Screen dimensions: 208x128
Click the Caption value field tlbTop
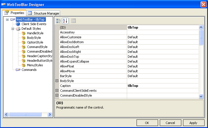point(162,86)
